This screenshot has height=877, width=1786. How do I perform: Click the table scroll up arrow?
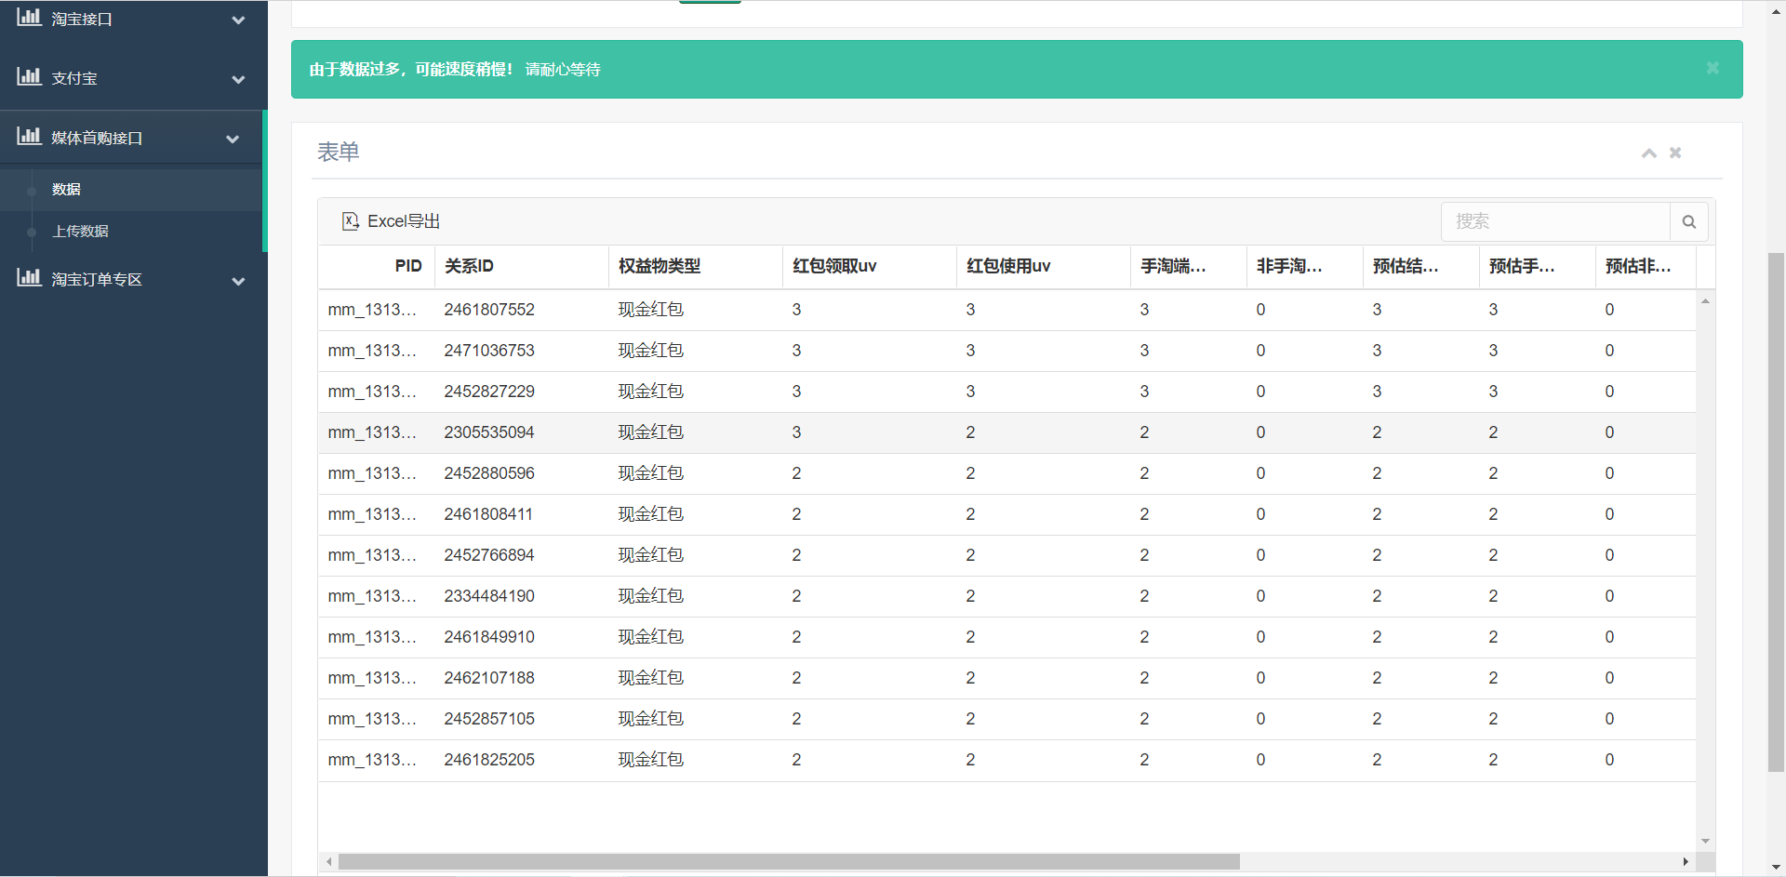1705,300
